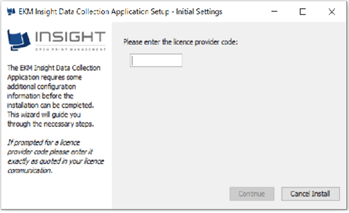349x213 pixels.
Task: Click the INSIGHT wordmark in left panel
Action: click(x=71, y=37)
